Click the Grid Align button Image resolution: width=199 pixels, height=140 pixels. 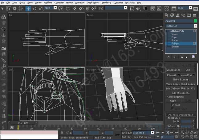click(x=188, y=84)
